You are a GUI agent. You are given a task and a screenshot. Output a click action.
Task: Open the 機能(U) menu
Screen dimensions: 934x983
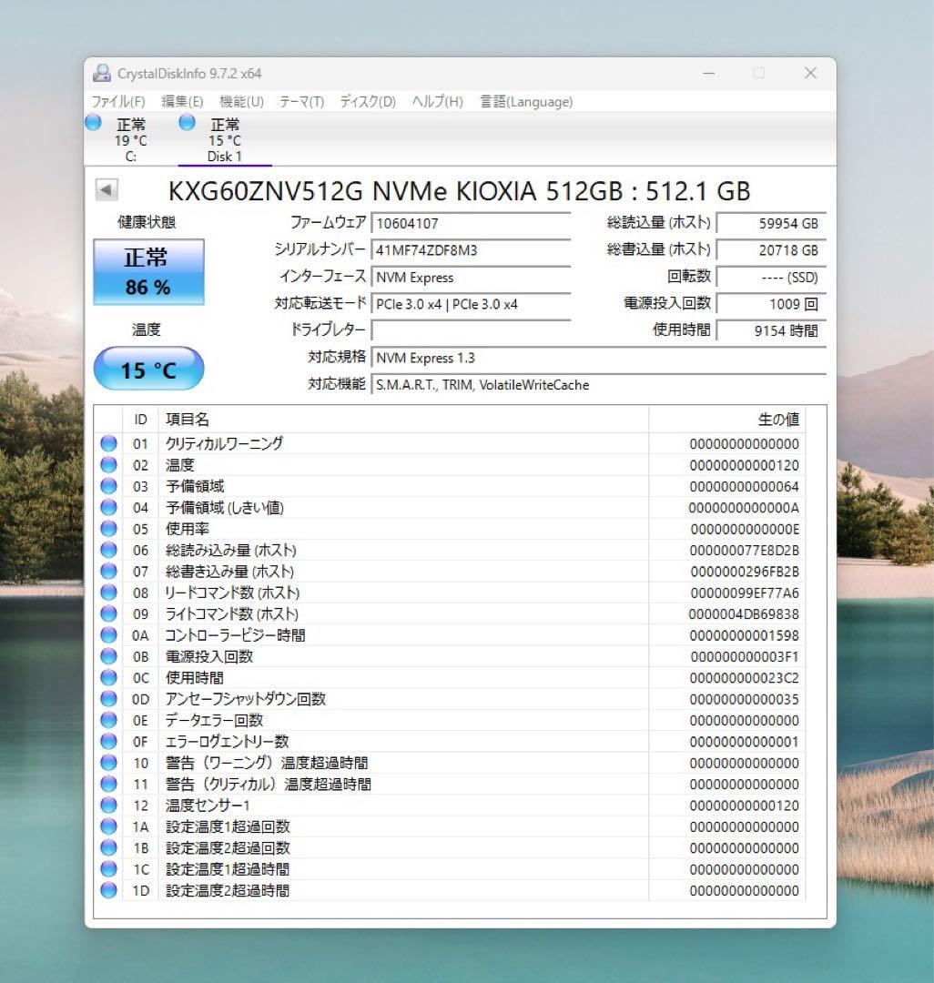pos(241,102)
